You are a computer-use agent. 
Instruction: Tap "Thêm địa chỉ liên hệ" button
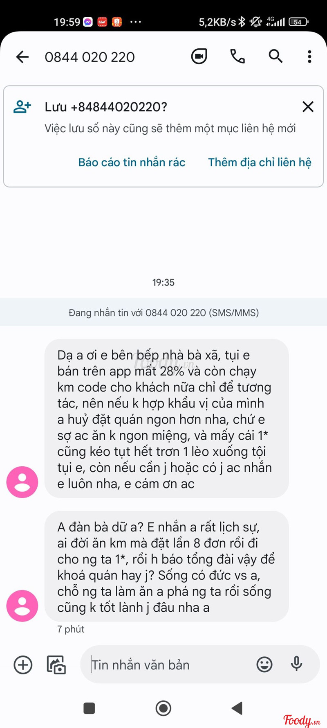click(x=260, y=162)
